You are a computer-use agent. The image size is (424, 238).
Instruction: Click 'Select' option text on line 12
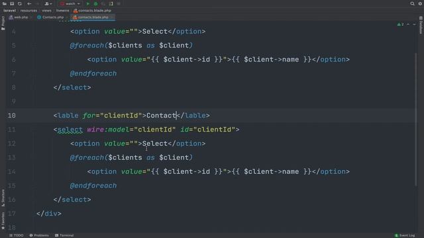(155, 143)
